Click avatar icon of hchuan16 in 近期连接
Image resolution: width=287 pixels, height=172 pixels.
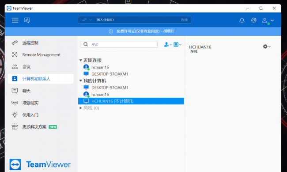click(86, 67)
